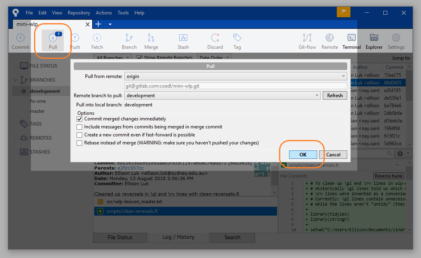Click the Tag toolbar icon
The height and width of the screenshot is (258, 421).
[x=237, y=38]
